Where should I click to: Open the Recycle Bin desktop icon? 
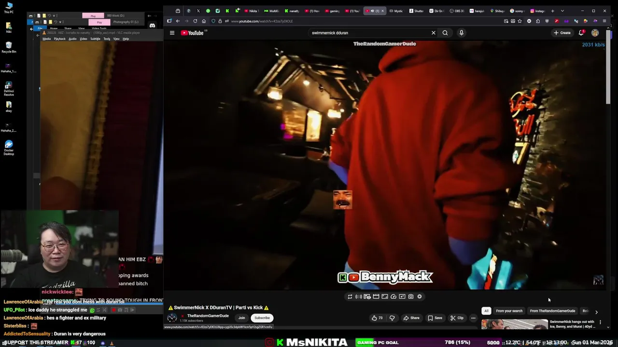pos(9,47)
